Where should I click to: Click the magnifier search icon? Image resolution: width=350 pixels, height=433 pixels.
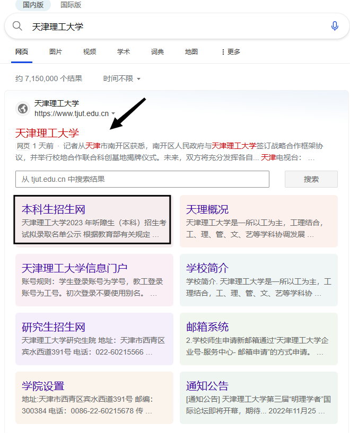click(x=17, y=26)
